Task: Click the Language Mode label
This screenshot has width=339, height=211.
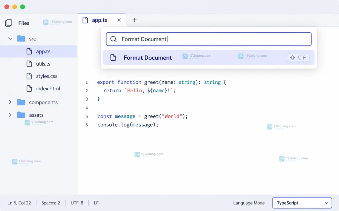Action: click(249, 203)
